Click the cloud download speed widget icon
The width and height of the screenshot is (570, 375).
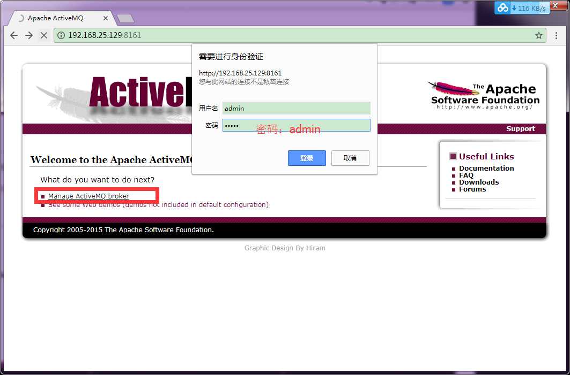pyautogui.click(x=503, y=7)
